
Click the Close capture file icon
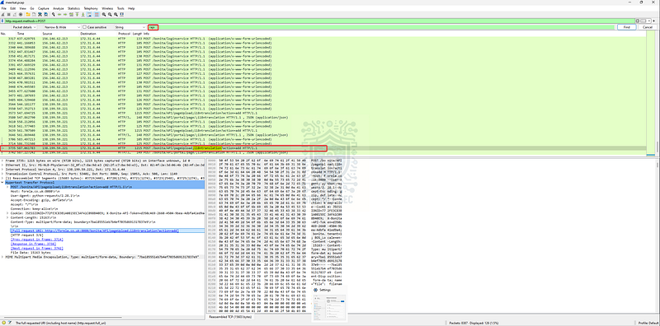[x=40, y=14]
